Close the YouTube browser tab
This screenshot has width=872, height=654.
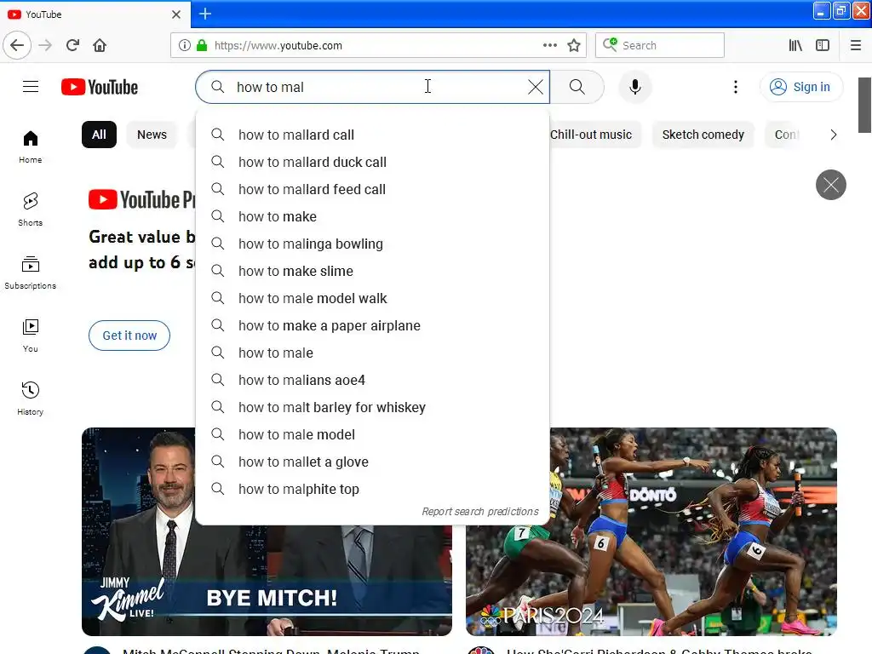176,14
